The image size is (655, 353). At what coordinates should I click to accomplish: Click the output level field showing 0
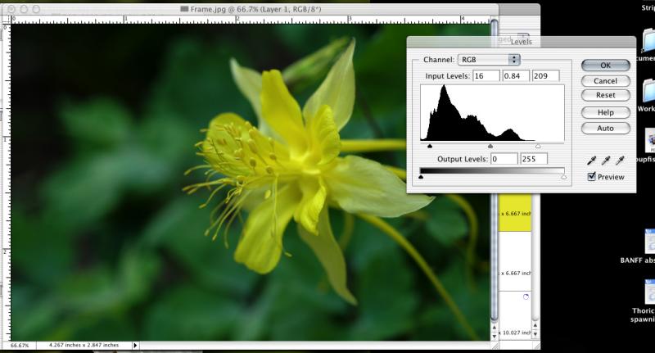point(504,159)
